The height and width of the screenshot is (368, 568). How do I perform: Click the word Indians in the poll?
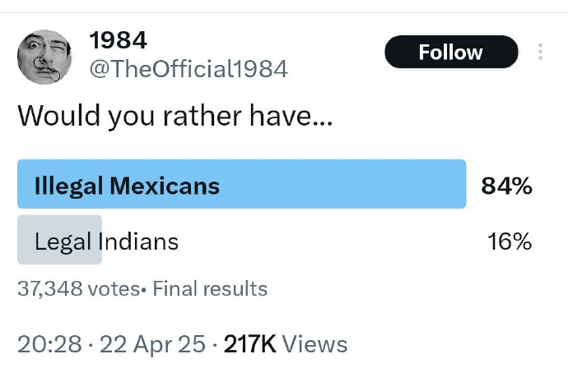(x=138, y=241)
